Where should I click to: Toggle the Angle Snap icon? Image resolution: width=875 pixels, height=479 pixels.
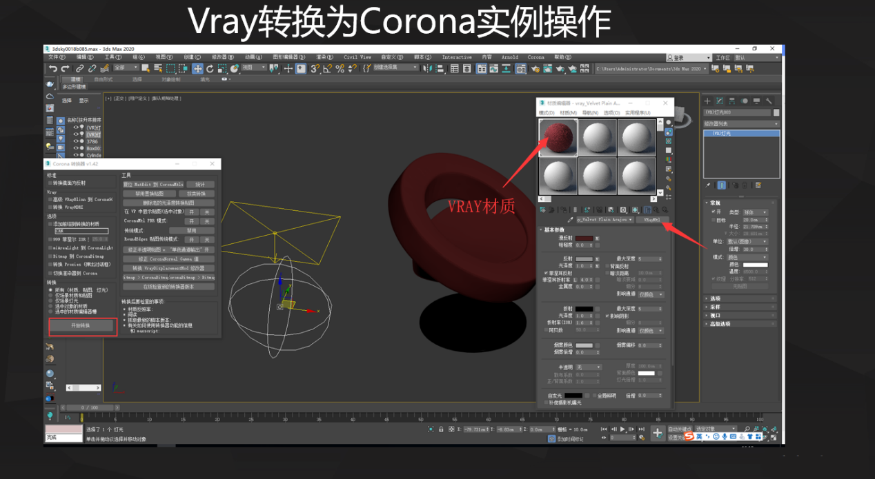click(326, 68)
